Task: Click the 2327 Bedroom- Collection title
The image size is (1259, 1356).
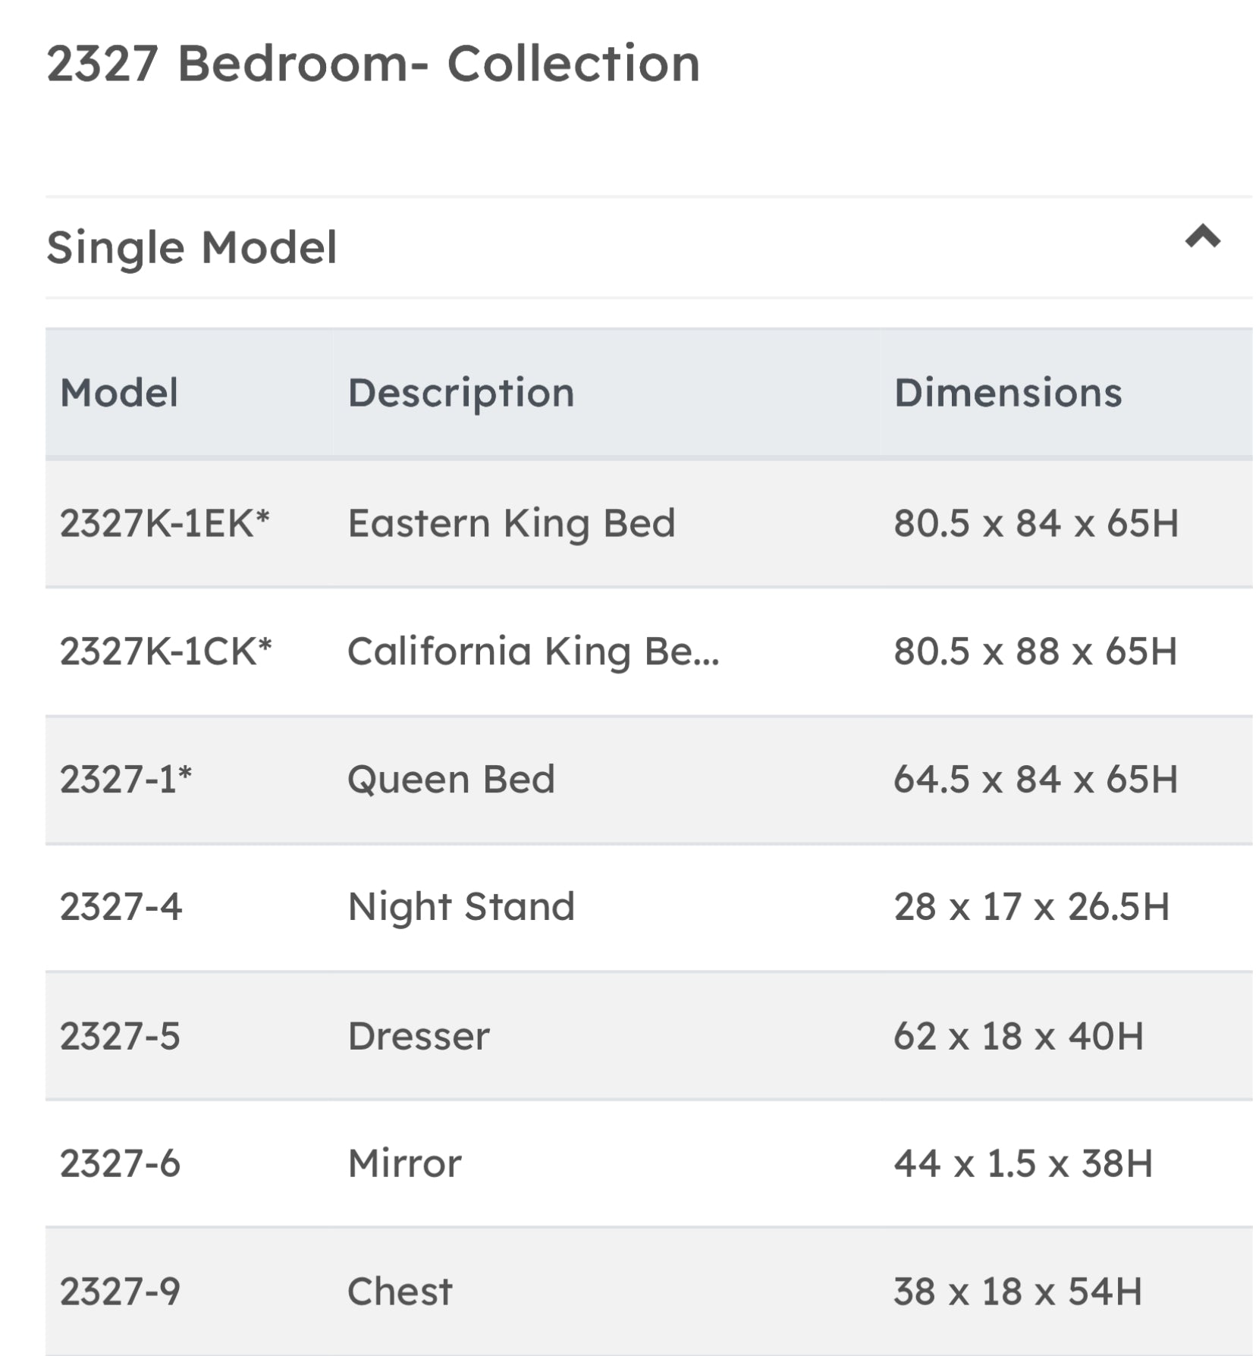Action: (x=373, y=64)
